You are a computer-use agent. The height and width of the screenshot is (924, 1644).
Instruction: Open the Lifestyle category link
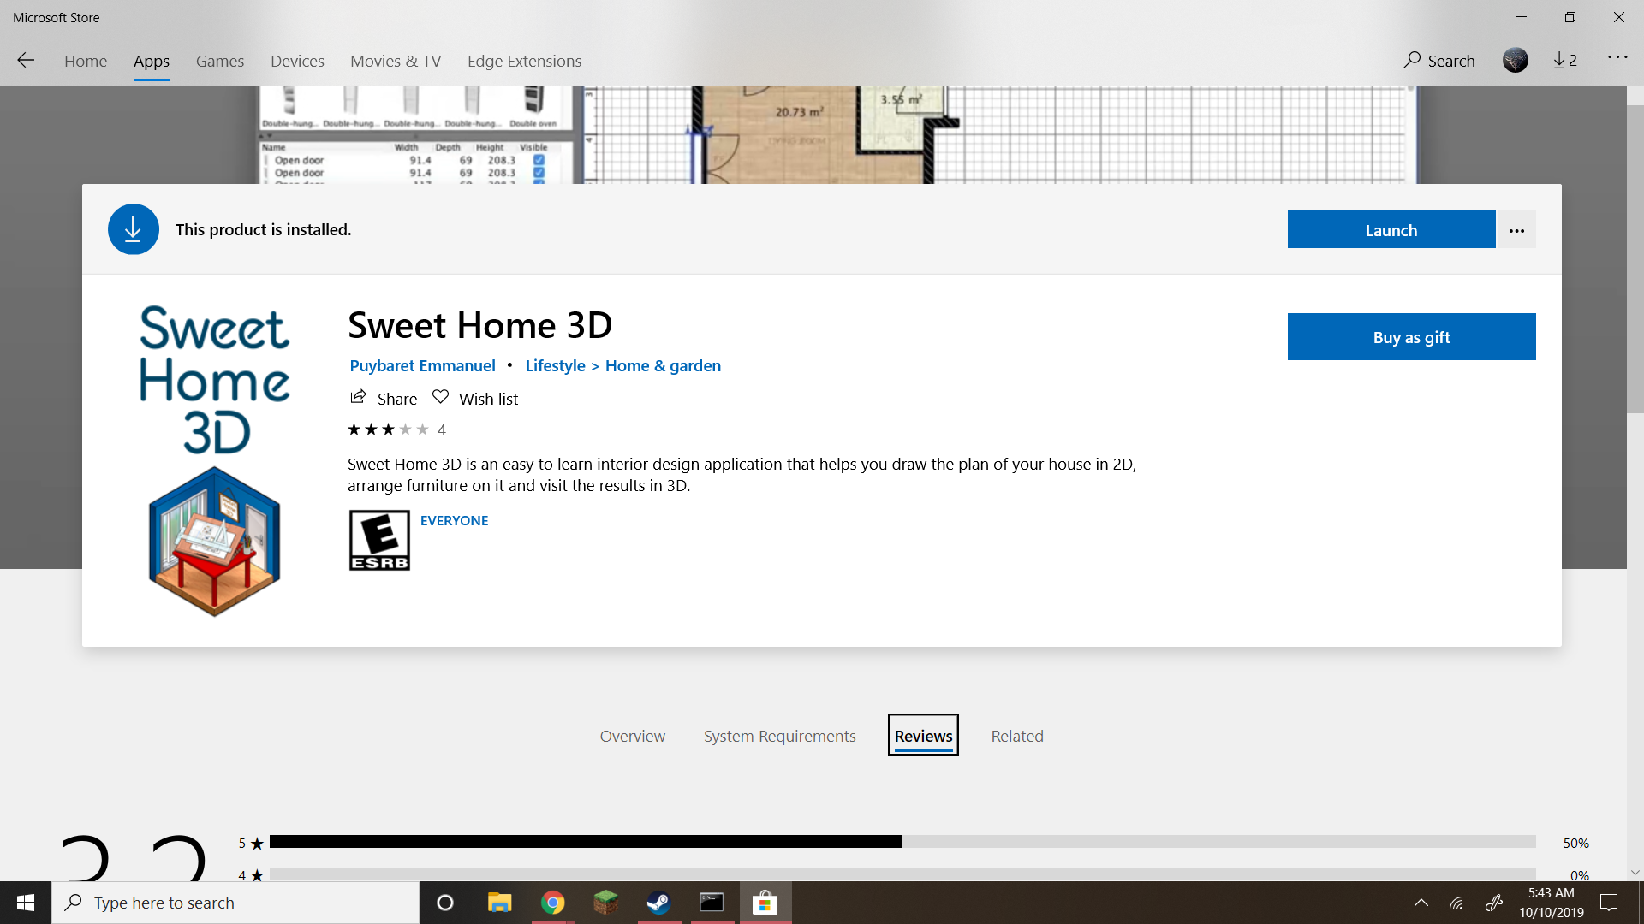(555, 365)
